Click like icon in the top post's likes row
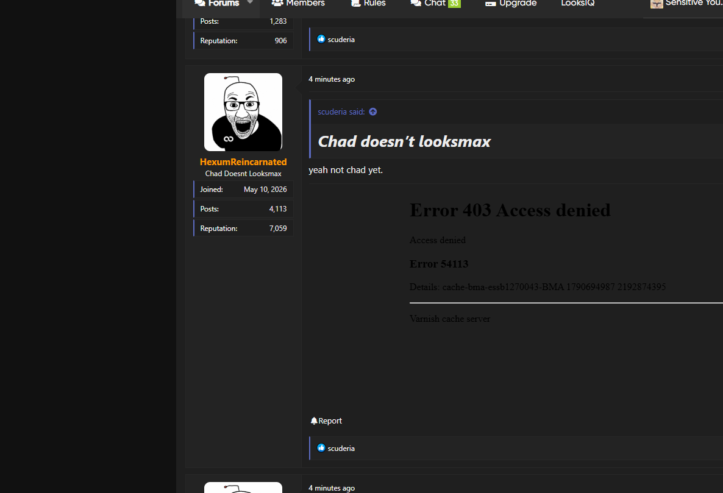Viewport: 723px width, 493px height. coord(321,39)
